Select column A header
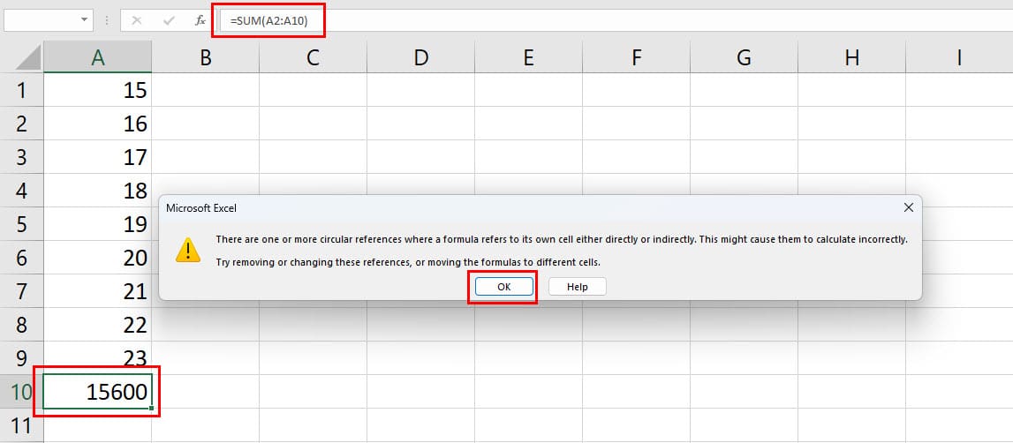 point(97,58)
